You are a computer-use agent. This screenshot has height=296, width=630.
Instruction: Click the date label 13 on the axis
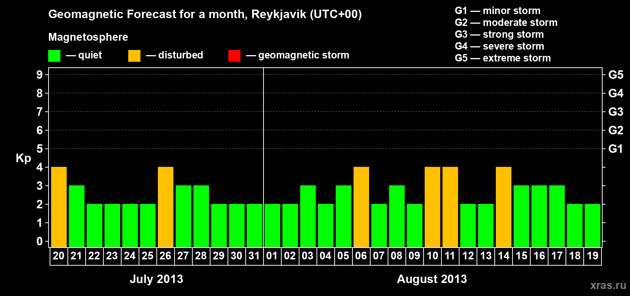coord(485,256)
